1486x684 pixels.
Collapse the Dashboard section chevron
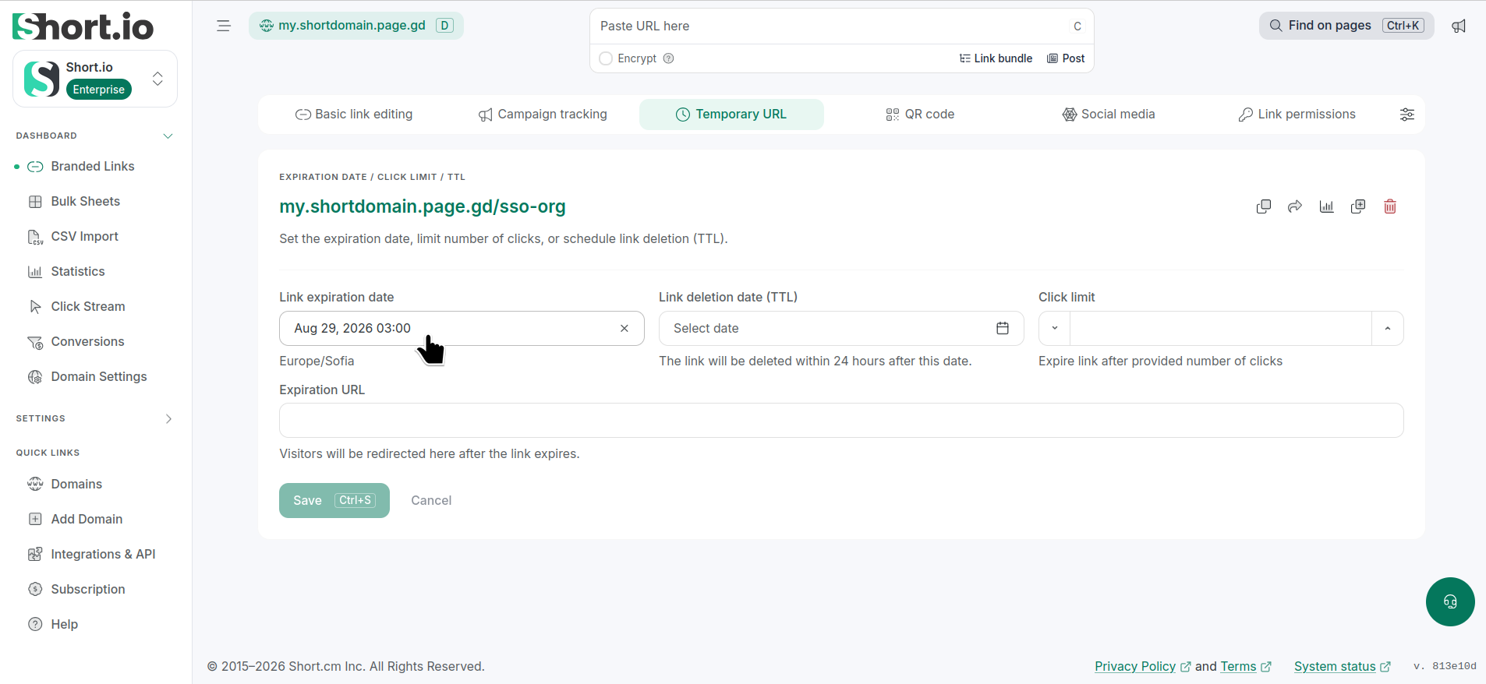tap(168, 136)
